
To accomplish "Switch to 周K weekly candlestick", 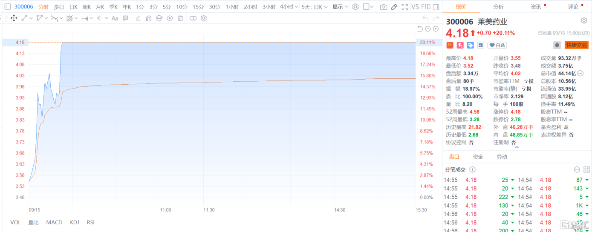I will point(87,7).
